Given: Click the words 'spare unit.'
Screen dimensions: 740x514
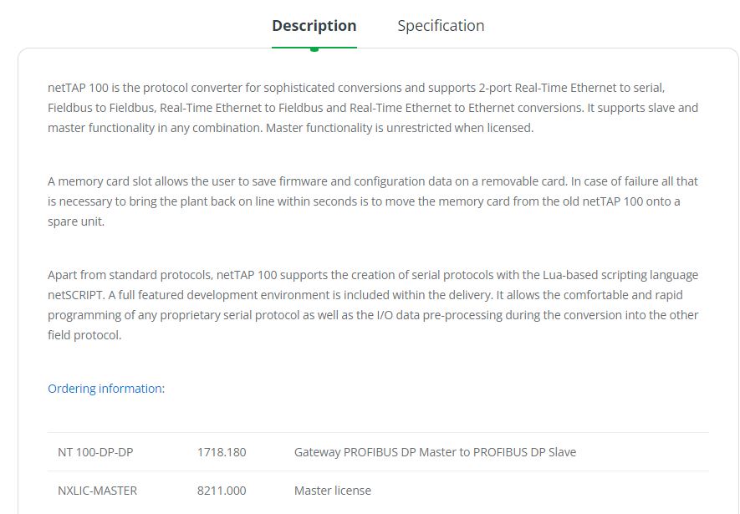Looking at the screenshot, I should [76, 221].
